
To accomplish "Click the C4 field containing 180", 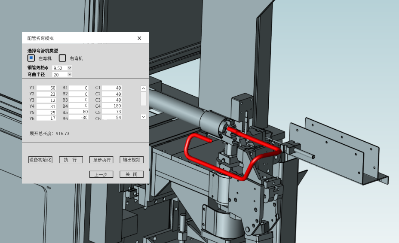I will [112, 106].
